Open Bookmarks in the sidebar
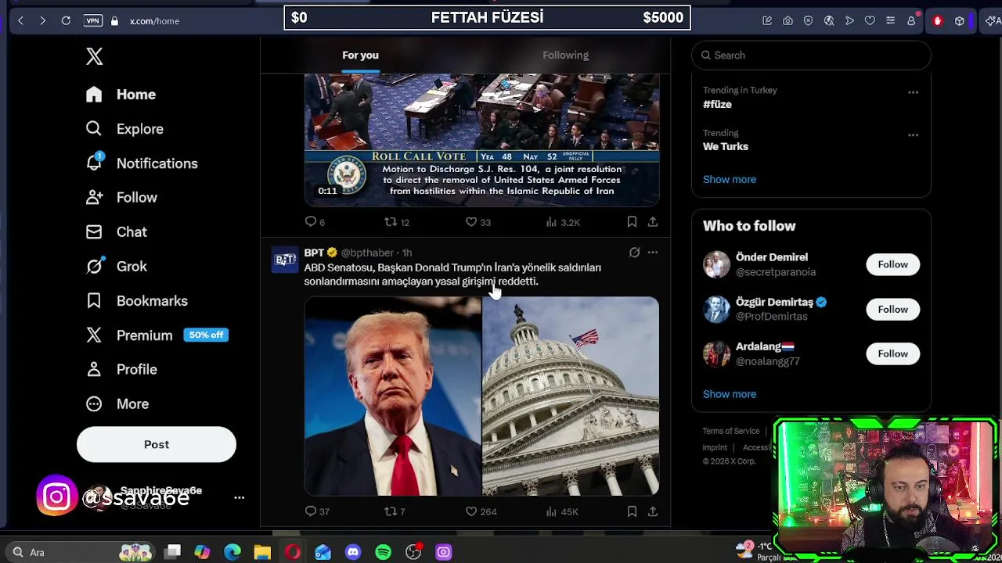The image size is (1002, 563). [x=136, y=301]
